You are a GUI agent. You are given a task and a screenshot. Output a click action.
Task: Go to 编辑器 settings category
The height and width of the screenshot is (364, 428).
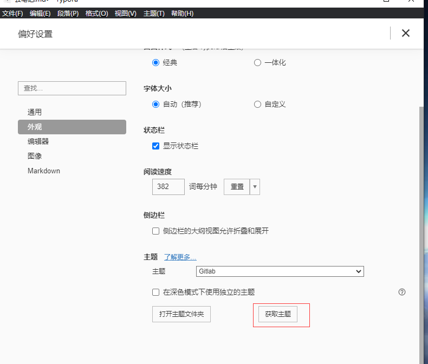(x=38, y=141)
